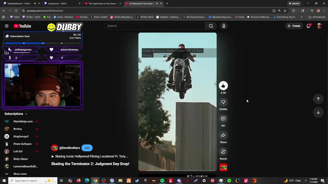
Task: Click the Windows taskbar search box
Action: [x=33, y=181]
